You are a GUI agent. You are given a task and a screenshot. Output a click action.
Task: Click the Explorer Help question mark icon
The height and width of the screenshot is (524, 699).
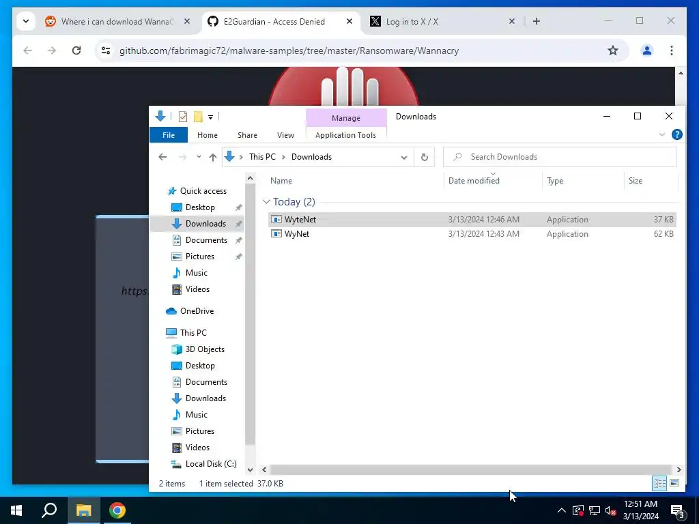tap(676, 134)
